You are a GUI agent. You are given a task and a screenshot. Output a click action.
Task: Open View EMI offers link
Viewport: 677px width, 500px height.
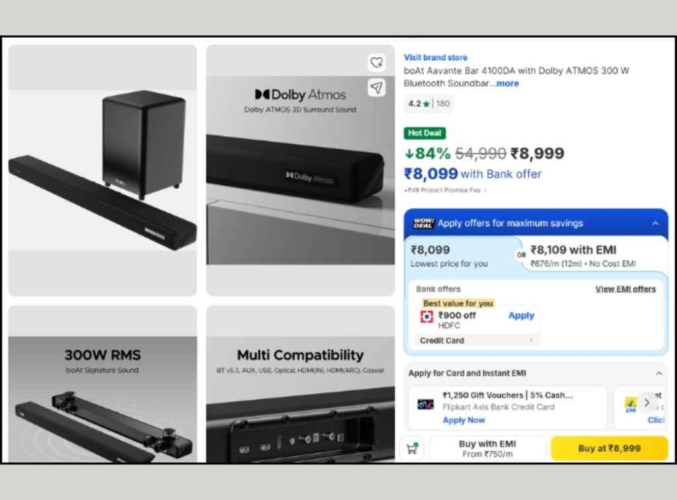pyautogui.click(x=625, y=289)
